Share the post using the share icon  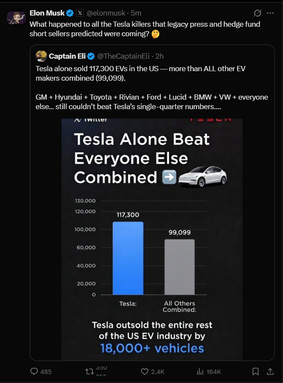tap(270, 371)
